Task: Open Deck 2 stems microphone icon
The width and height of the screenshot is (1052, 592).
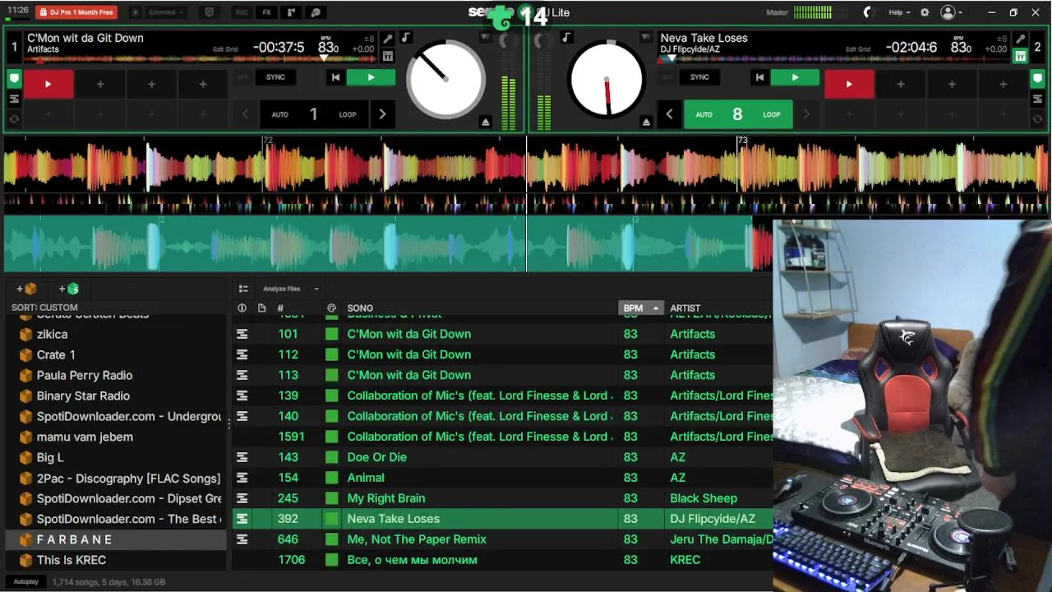Action: (x=1020, y=39)
